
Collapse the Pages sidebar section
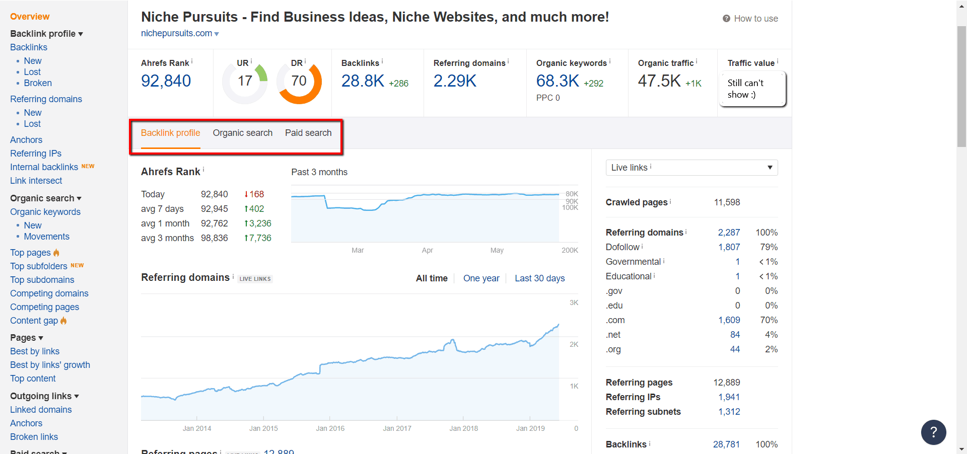[x=41, y=338]
